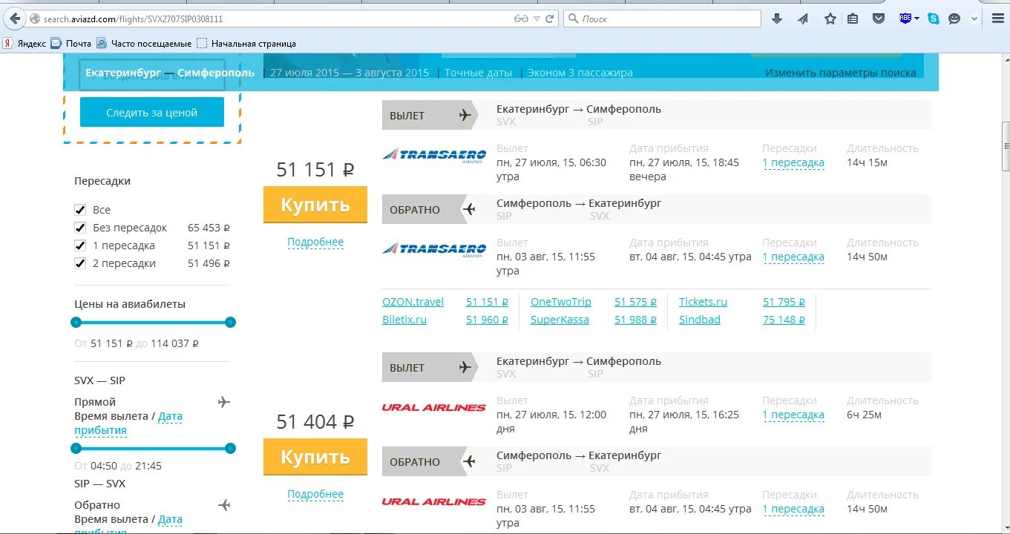Expand the toolbar overflow chevron

pos(974,19)
